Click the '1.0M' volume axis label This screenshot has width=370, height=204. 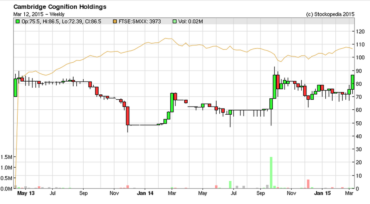point(7,168)
